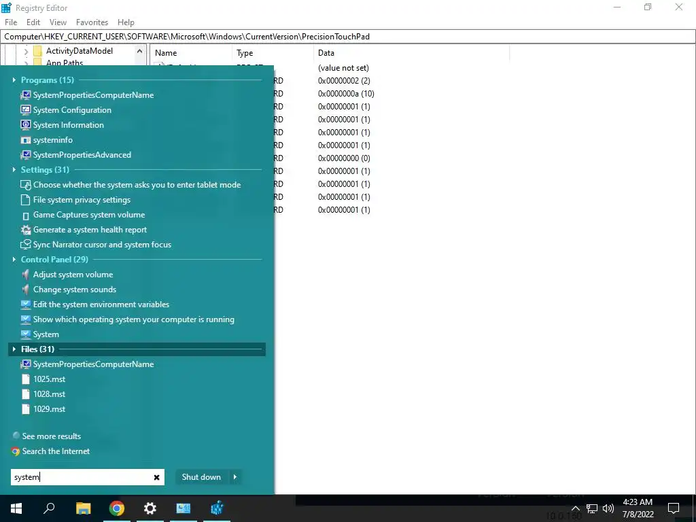Screen dimensions: 696x522
Task: Click the system health report gear icon
Action: coord(26,230)
